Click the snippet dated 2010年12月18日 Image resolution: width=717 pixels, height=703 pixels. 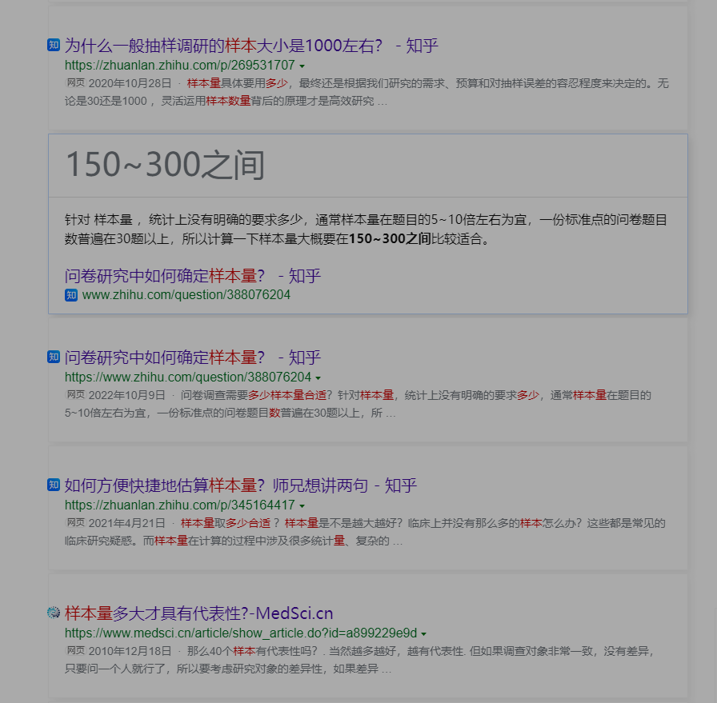[x=359, y=660]
